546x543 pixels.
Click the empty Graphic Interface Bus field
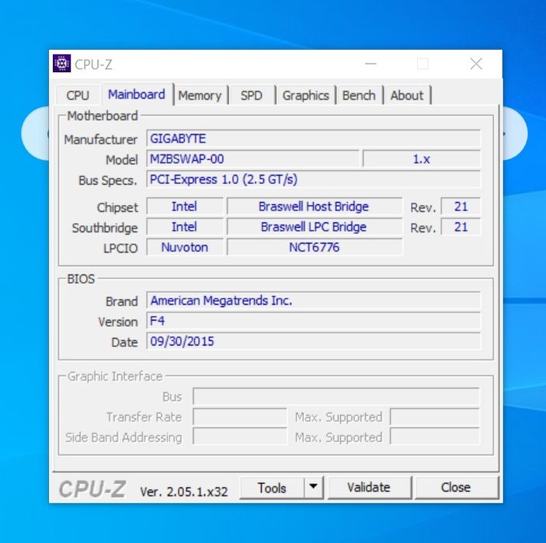tap(336, 396)
